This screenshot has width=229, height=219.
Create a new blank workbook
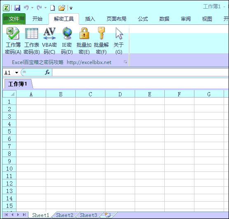pyautogui.click(x=52, y=8)
